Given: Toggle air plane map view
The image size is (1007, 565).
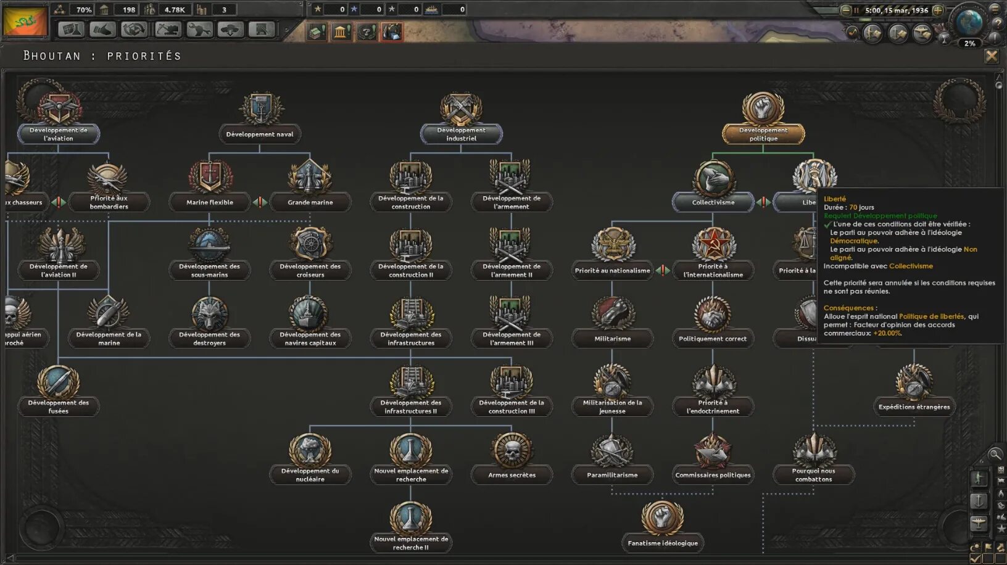Looking at the screenshot, I should click(979, 524).
